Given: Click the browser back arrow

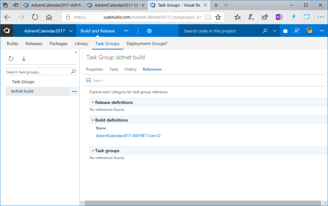Looking at the screenshot, I should (x=8, y=17).
